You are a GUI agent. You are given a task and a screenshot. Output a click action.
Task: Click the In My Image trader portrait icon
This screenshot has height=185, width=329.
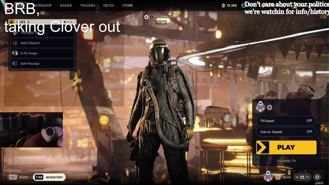pyautogui.click(x=15, y=53)
